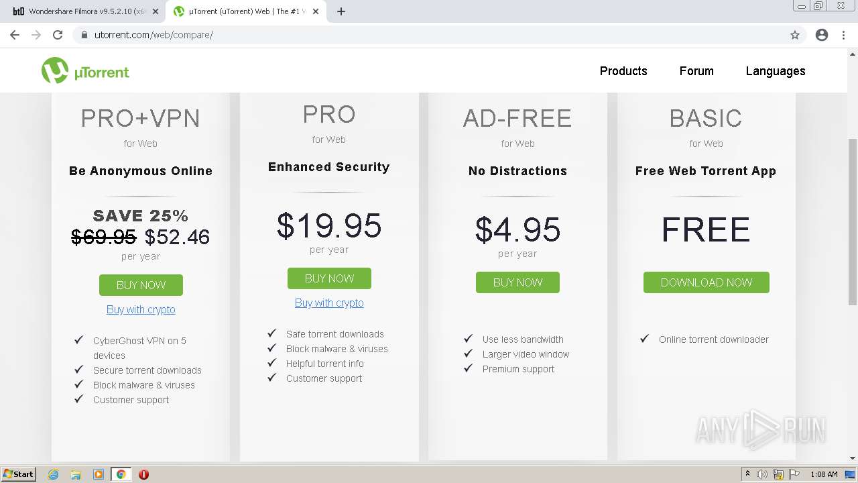Image resolution: width=858 pixels, height=483 pixels.
Task: Click DOWNLOAD NOW for the BASIC plan
Action: coord(706,282)
